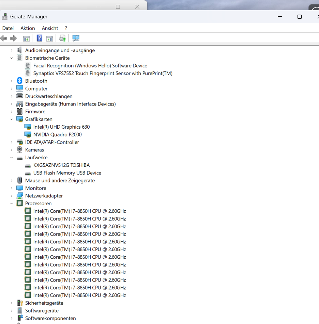
Task: Select the Druckwarteschlangen label
Action: point(49,96)
